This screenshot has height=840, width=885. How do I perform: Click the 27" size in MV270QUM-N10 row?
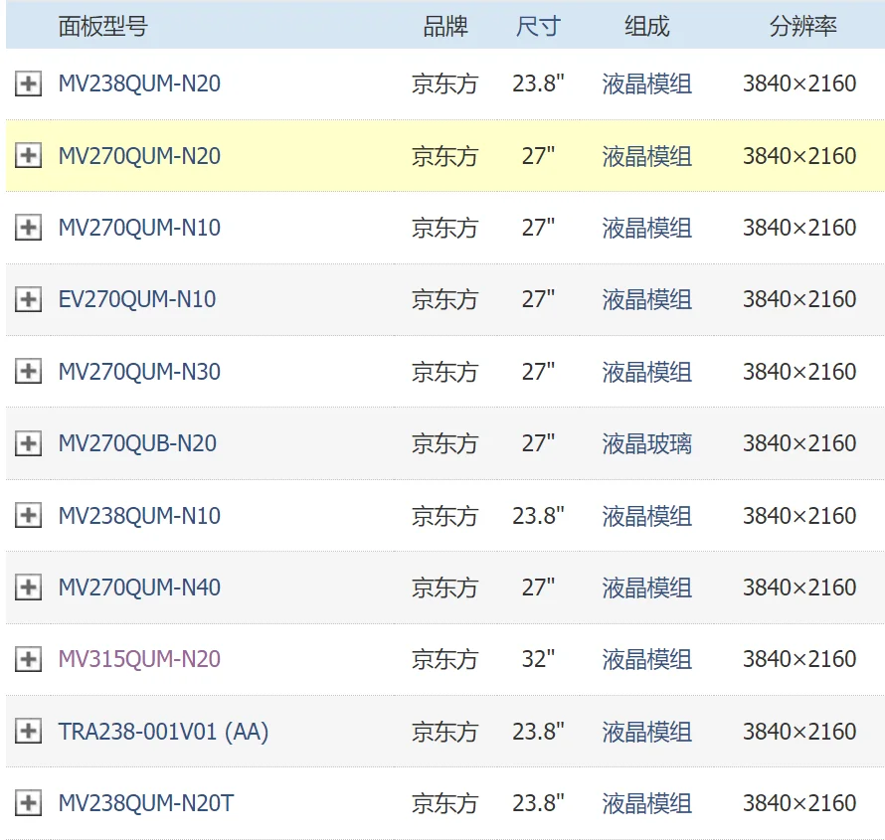pyautogui.click(x=538, y=228)
